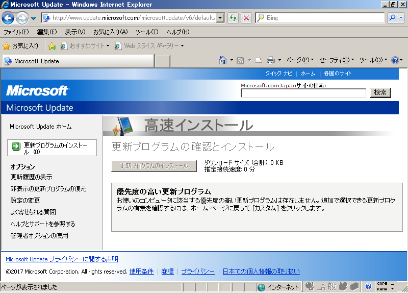This screenshot has height=294, width=408.
Task: Click the Microsoft Update privacy statement link
Action: [x=62, y=259]
